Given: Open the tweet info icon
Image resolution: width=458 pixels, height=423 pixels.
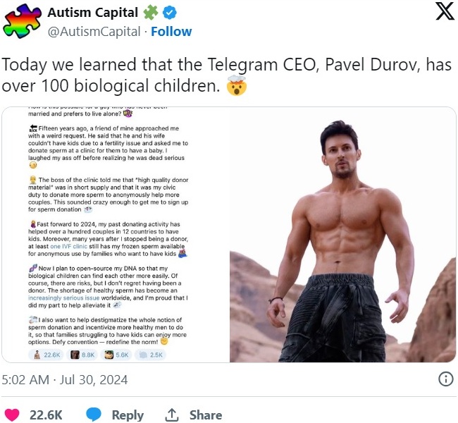Looking at the screenshot, I should click(445, 379).
